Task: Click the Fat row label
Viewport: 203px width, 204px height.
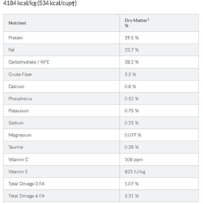Action: click(x=12, y=50)
